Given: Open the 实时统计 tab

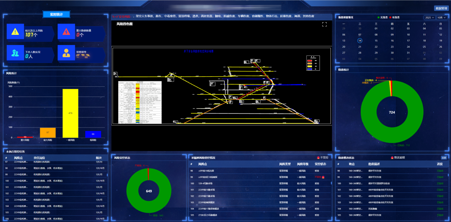Looking at the screenshot, I should click(x=56, y=14).
